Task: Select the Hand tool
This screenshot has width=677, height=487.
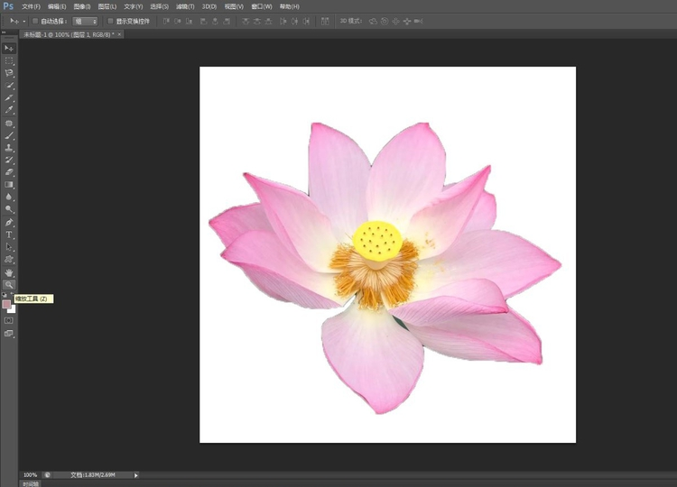Action: pyautogui.click(x=9, y=271)
